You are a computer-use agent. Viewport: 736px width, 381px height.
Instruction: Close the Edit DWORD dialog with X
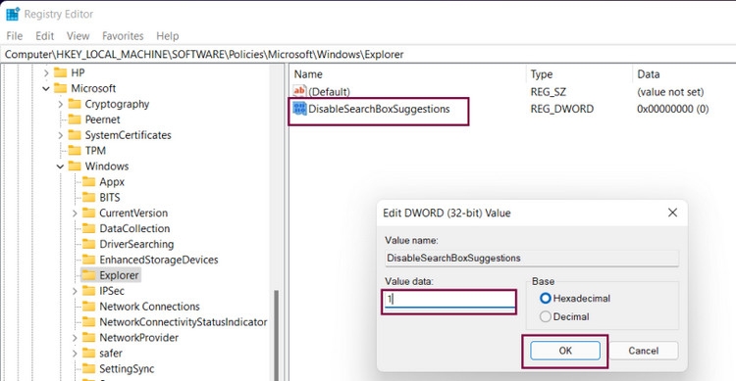point(672,213)
